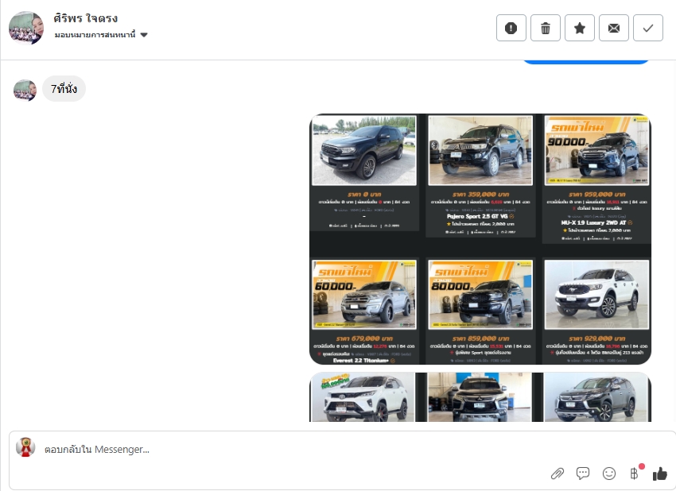Focus the ตอบกลับใน Messenger reply field
The height and width of the screenshot is (491, 676).
286,450
